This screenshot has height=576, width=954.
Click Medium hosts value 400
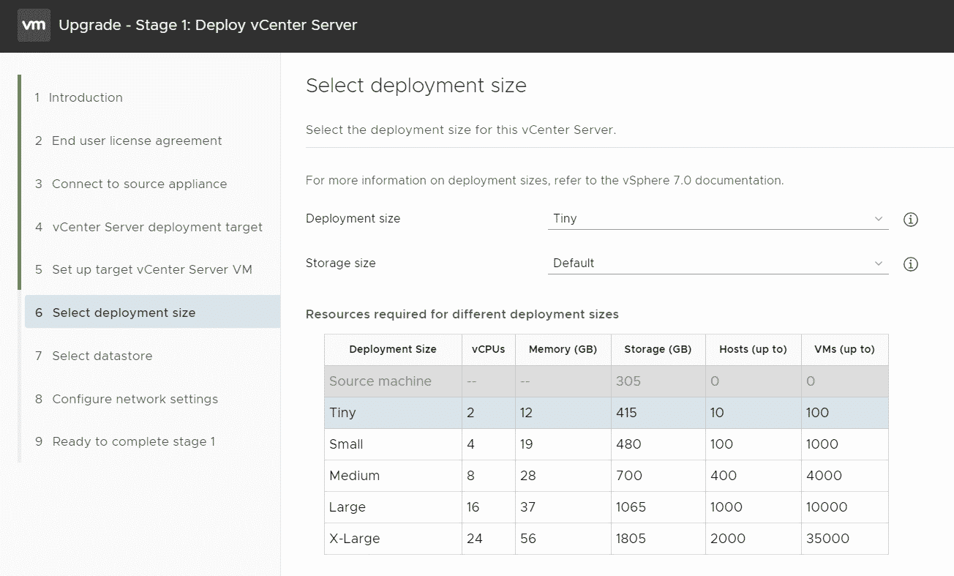click(724, 476)
